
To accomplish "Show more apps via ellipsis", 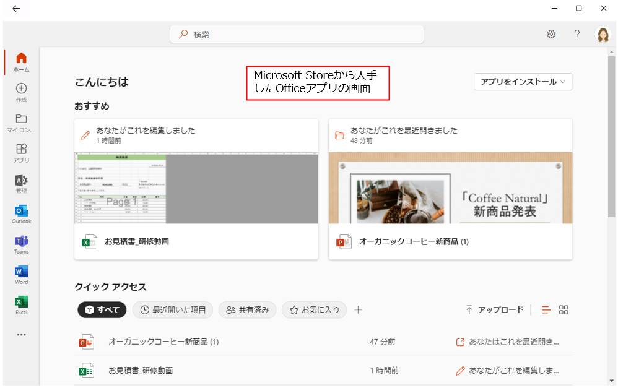I will 21,335.
